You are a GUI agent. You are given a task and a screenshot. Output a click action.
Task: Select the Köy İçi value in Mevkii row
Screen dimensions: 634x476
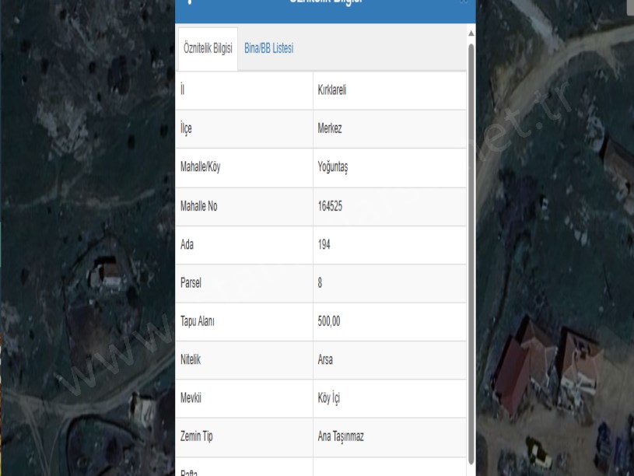tap(329, 399)
